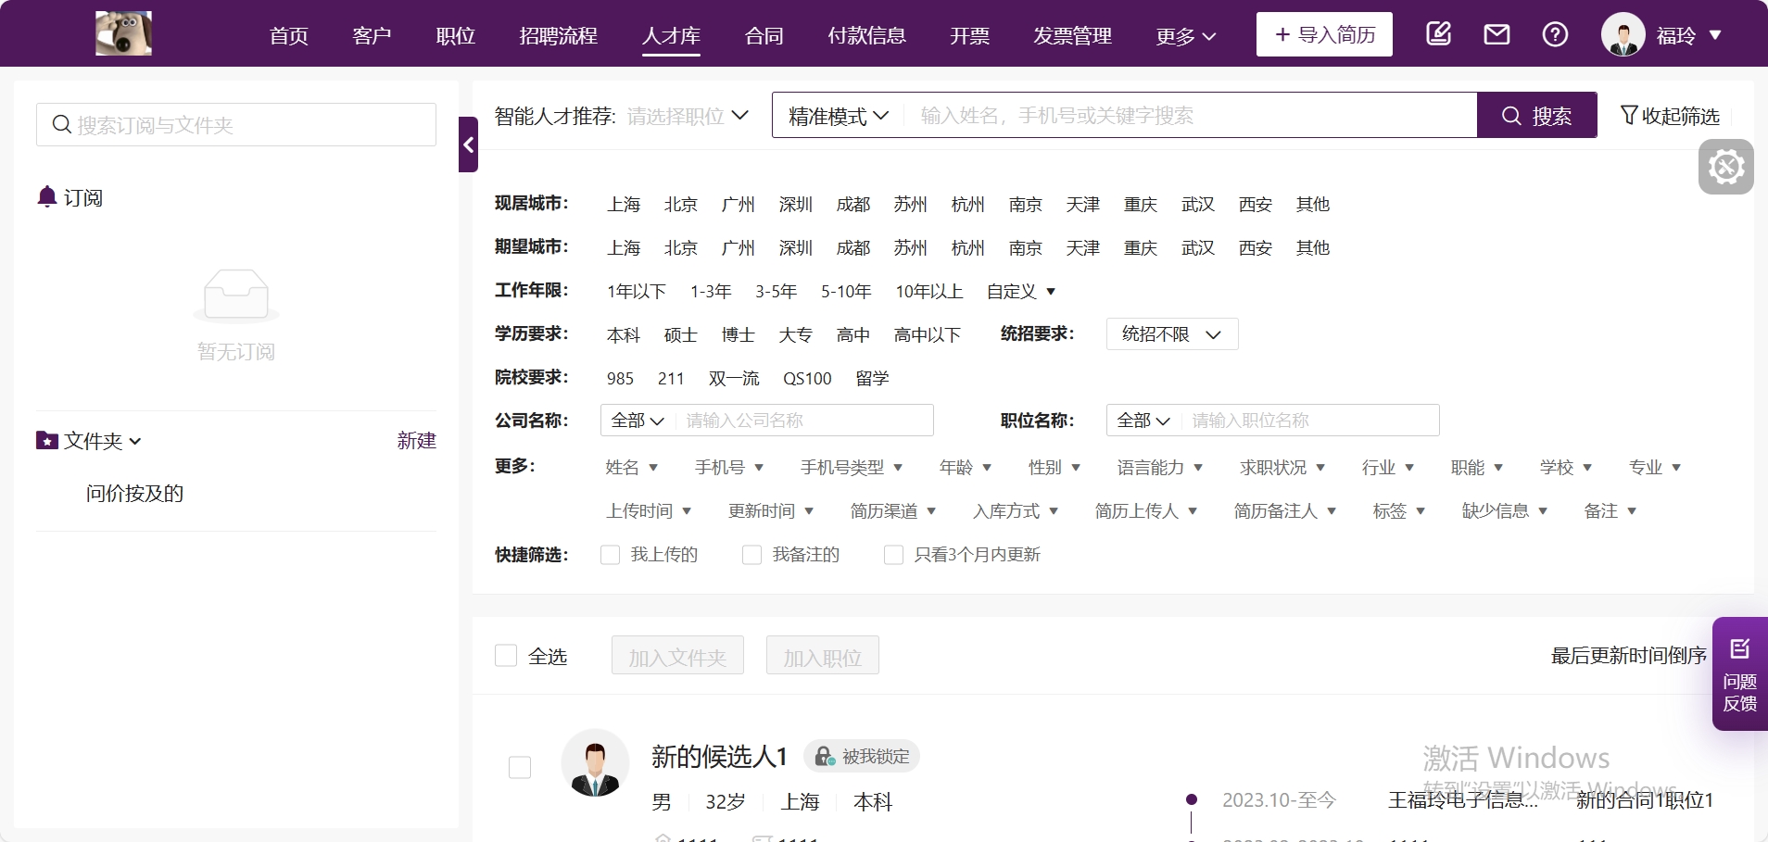Select 硕士 education filter
This screenshot has height=842, width=1768.
tap(680, 335)
